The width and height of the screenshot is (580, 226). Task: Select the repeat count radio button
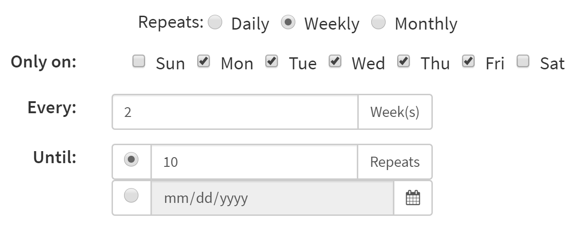coord(131,159)
